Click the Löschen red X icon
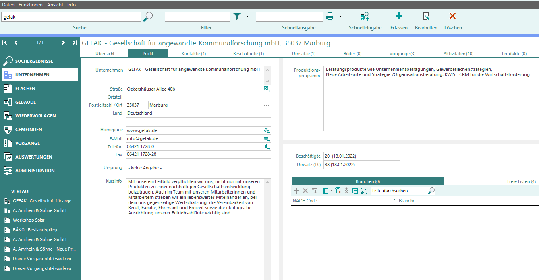The width and height of the screenshot is (539, 280). click(x=452, y=16)
